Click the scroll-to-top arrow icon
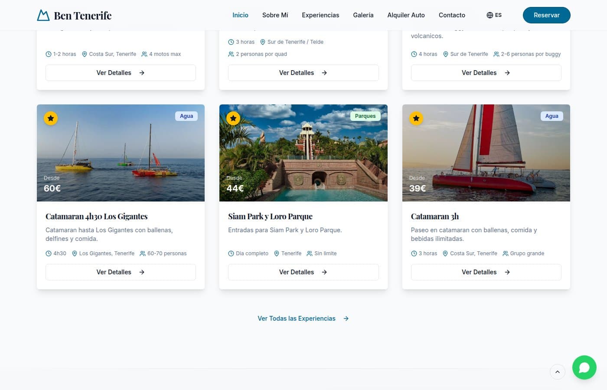This screenshot has height=390, width=607. 557,372
